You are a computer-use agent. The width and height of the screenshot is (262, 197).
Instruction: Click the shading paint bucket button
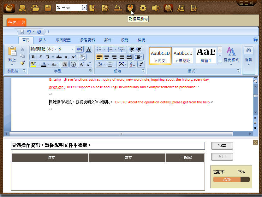pyautogui.click(x=99, y=64)
